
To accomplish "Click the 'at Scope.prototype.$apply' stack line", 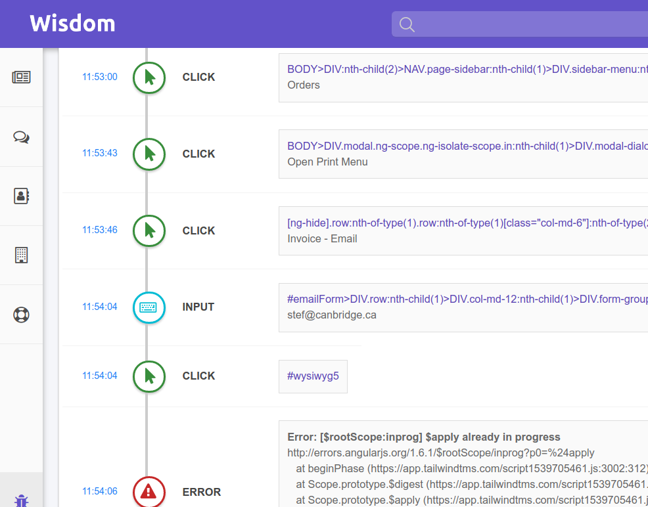I will pos(471,500).
